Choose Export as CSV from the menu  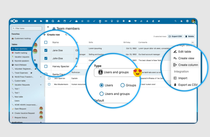[x=185, y=85]
